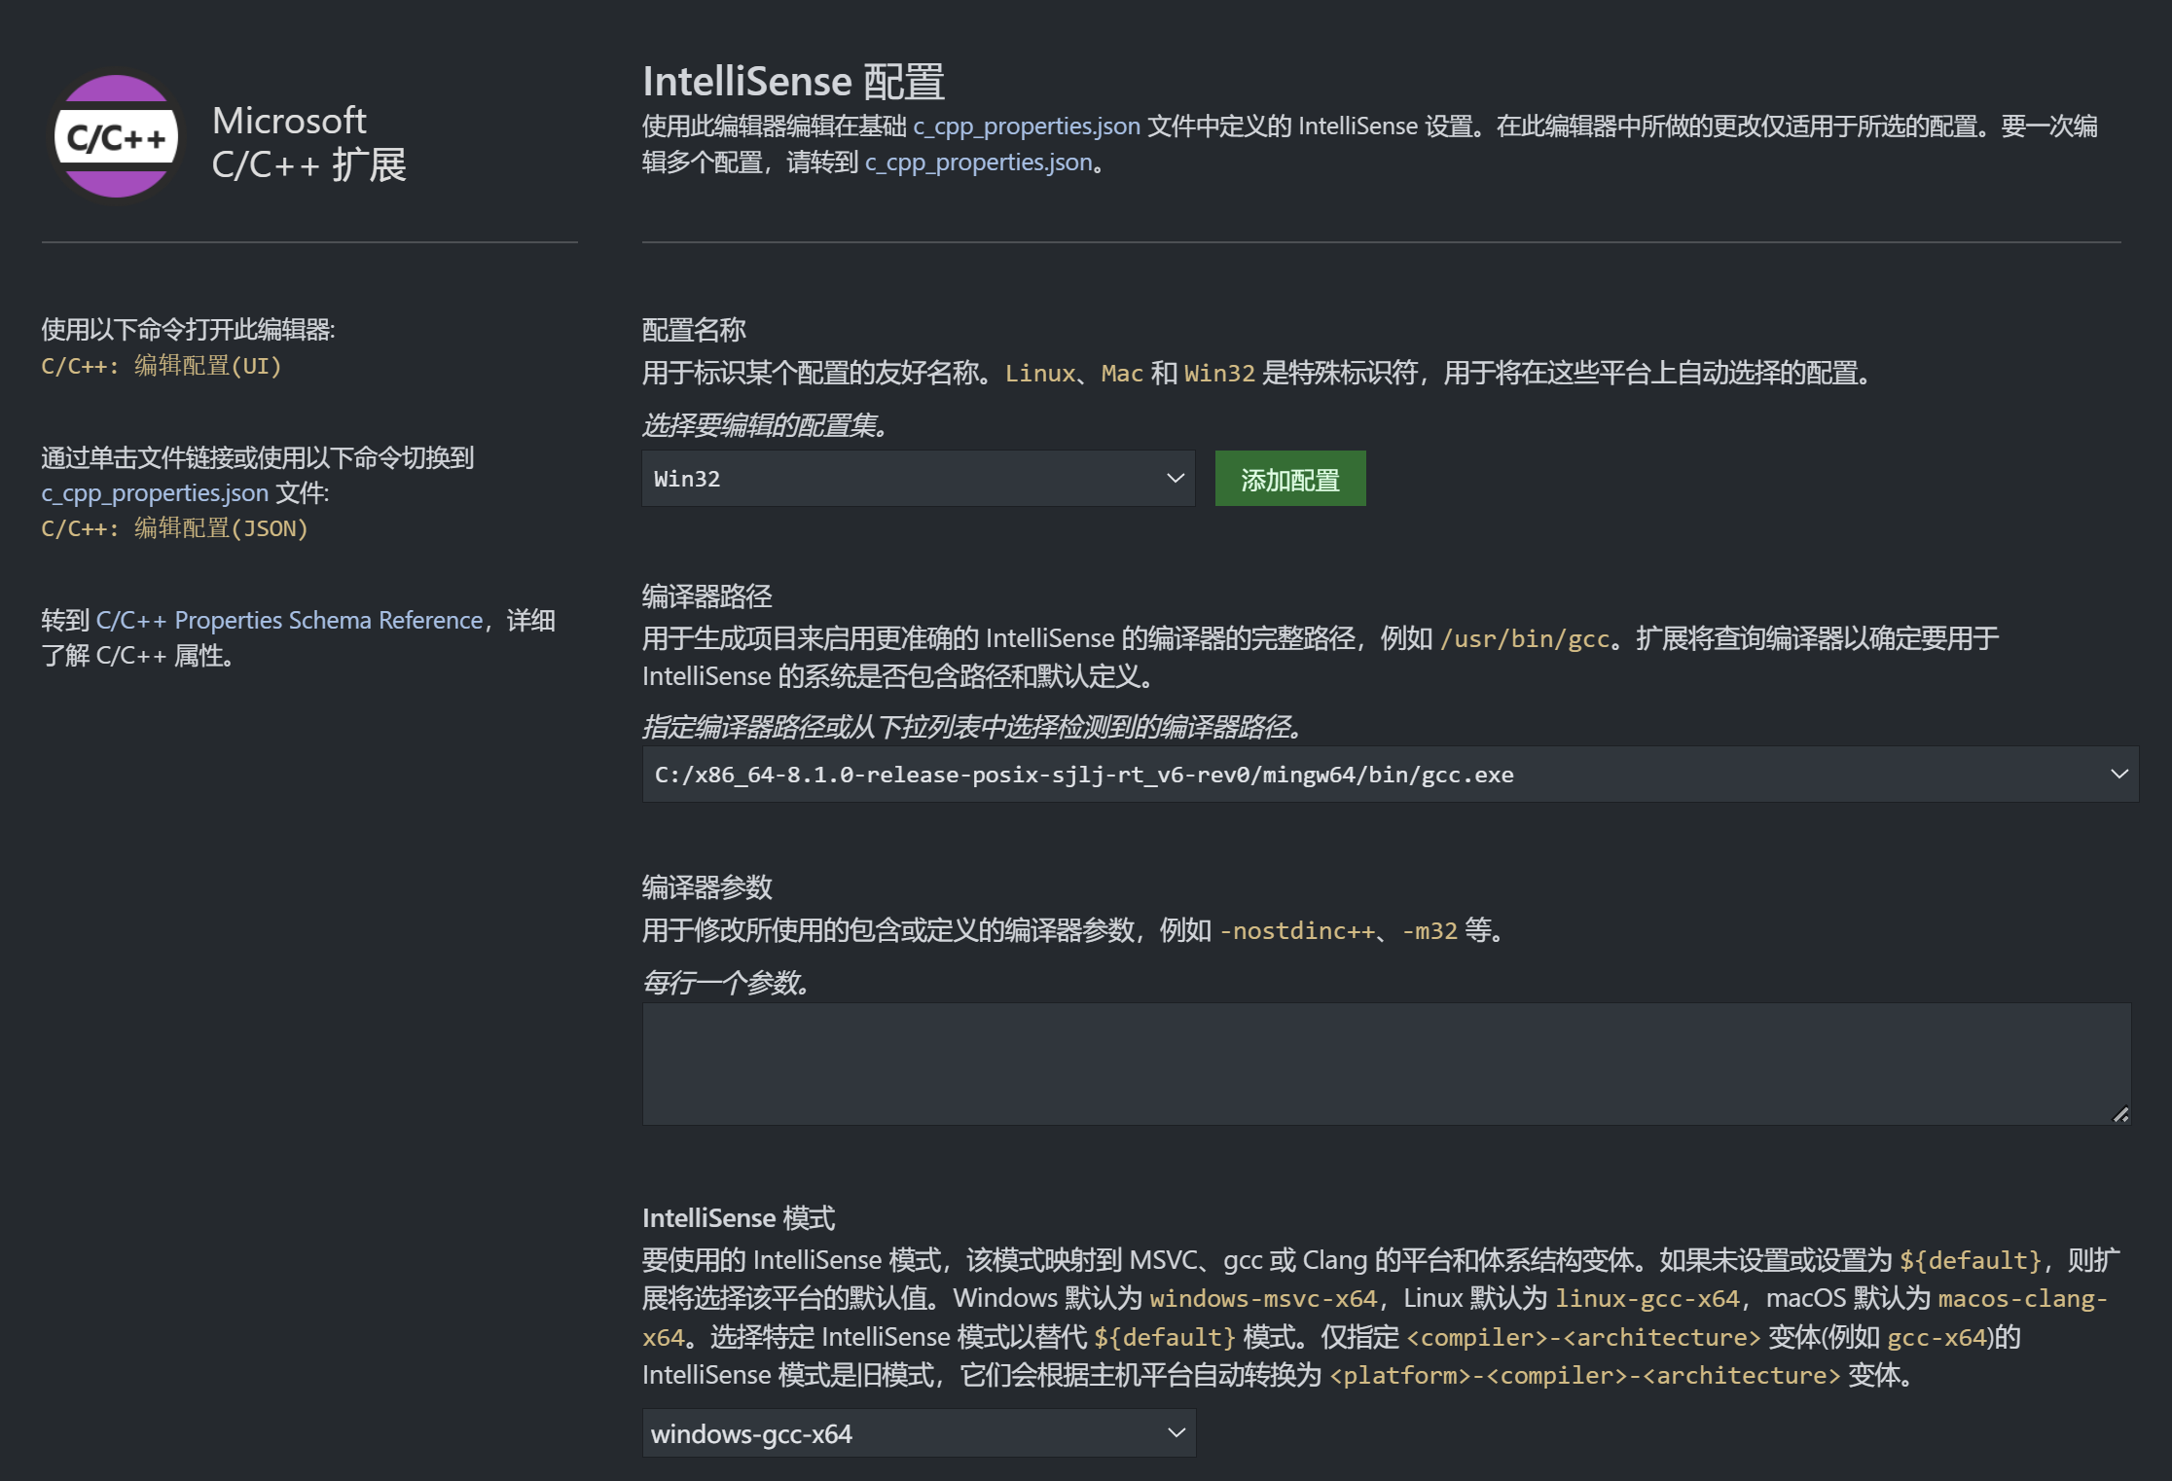Expand the compiler path dropdown chevron
The height and width of the screenshot is (1481, 2172).
click(x=2119, y=774)
